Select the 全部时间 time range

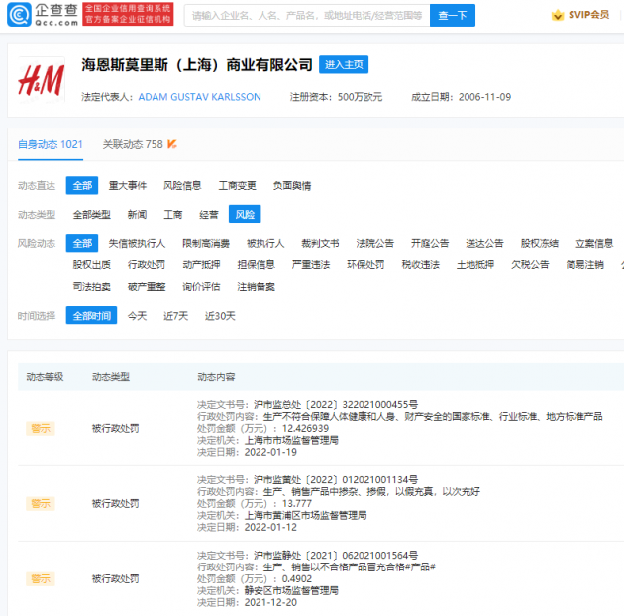pos(91,315)
